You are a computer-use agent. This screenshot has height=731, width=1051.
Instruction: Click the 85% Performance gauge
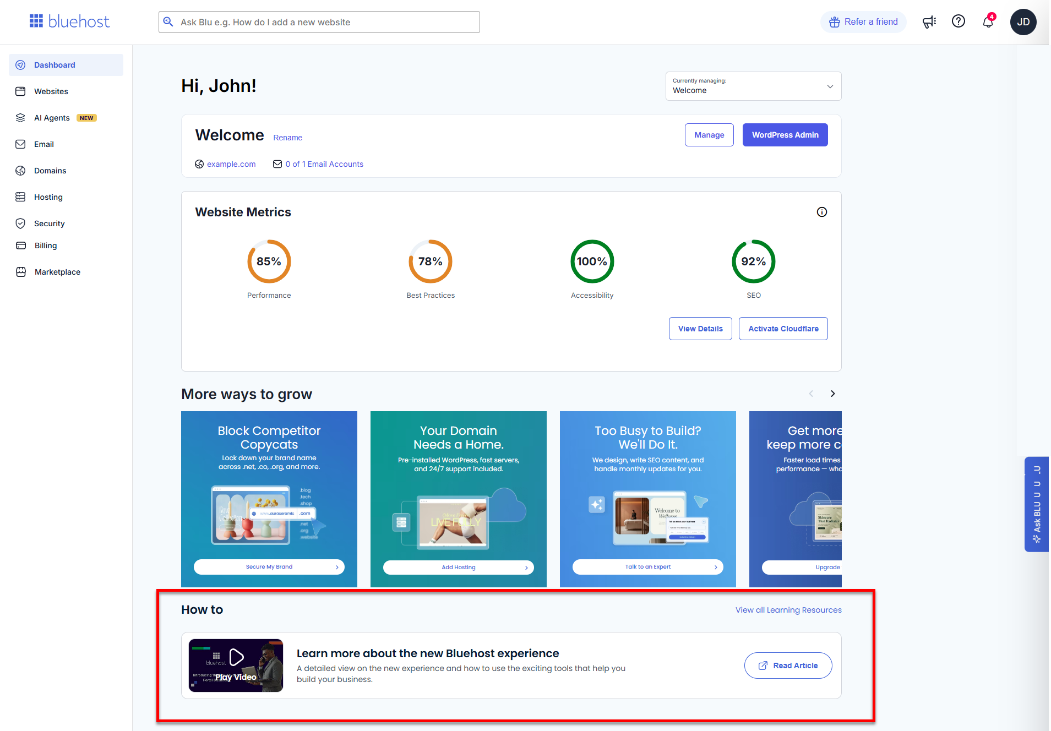tap(269, 261)
